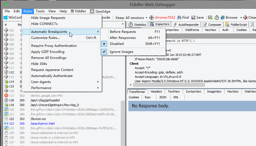Toggle Apply GZIP Encoding rule
The width and height of the screenshot is (256, 146).
tap(61, 52)
